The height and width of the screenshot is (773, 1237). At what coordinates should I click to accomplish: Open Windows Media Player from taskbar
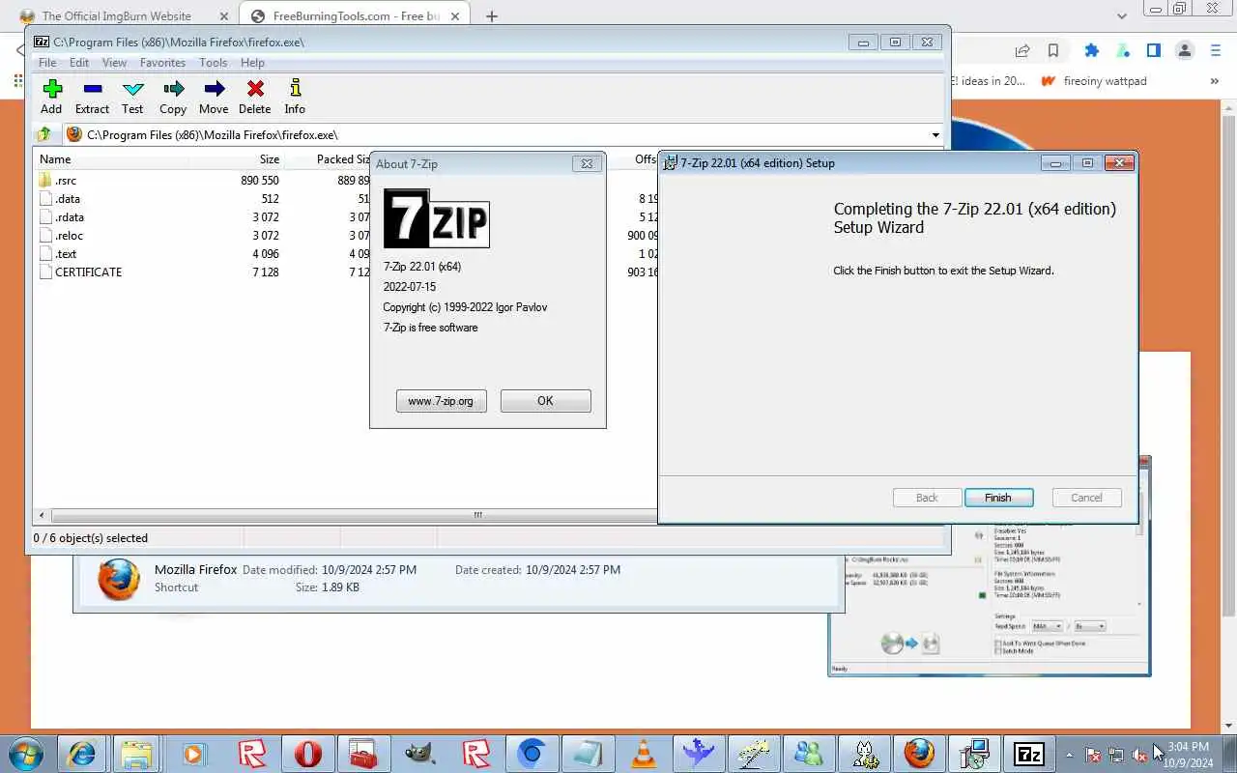[194, 754]
